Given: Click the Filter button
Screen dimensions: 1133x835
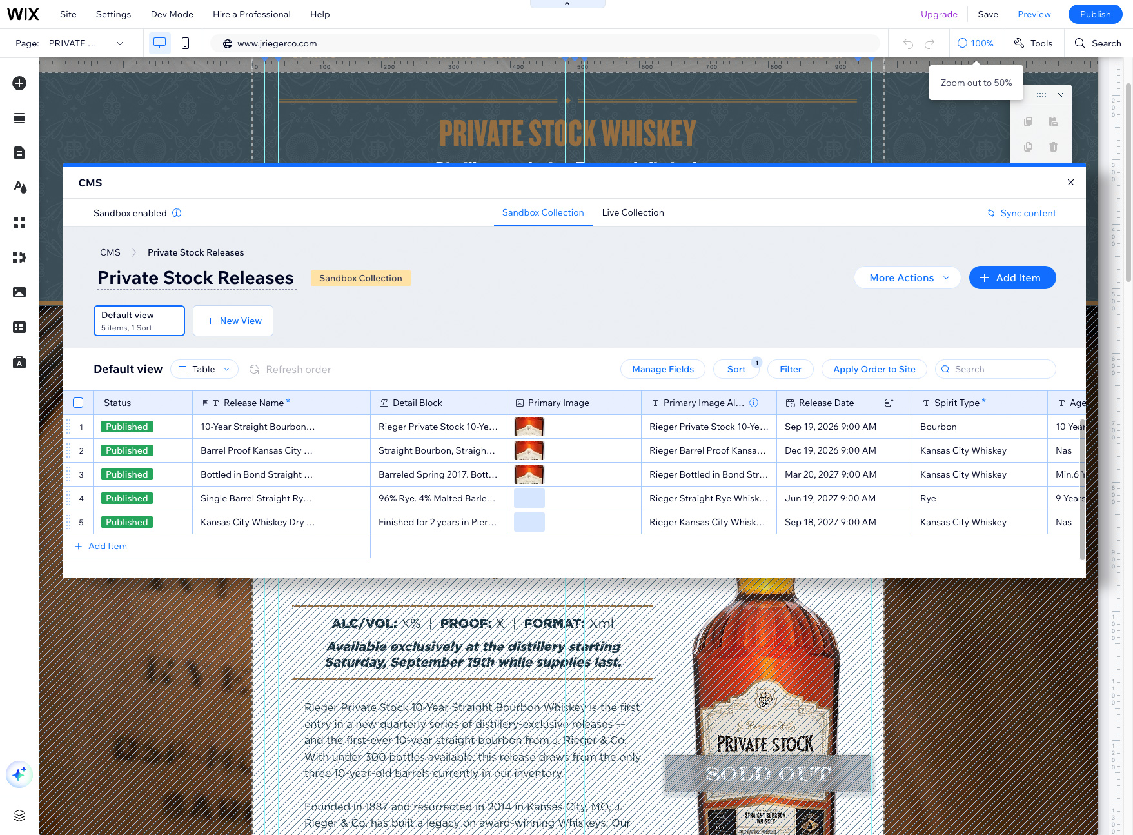Looking at the screenshot, I should 791,369.
